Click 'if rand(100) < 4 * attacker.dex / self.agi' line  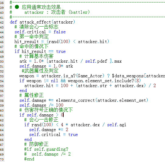pos(75,125)
